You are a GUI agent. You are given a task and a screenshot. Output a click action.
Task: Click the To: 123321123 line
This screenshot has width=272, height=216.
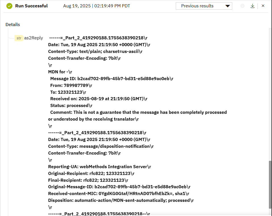[68, 92]
